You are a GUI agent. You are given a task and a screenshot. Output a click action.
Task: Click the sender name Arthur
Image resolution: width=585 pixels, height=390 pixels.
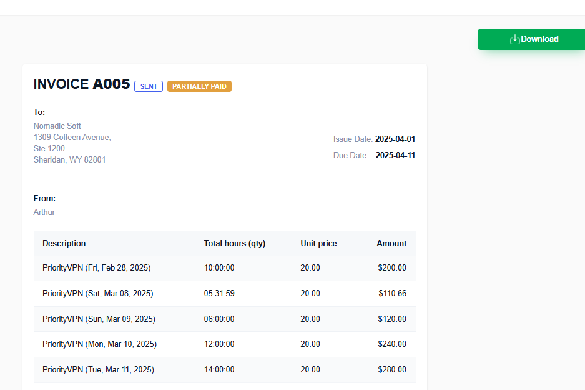pyautogui.click(x=44, y=212)
